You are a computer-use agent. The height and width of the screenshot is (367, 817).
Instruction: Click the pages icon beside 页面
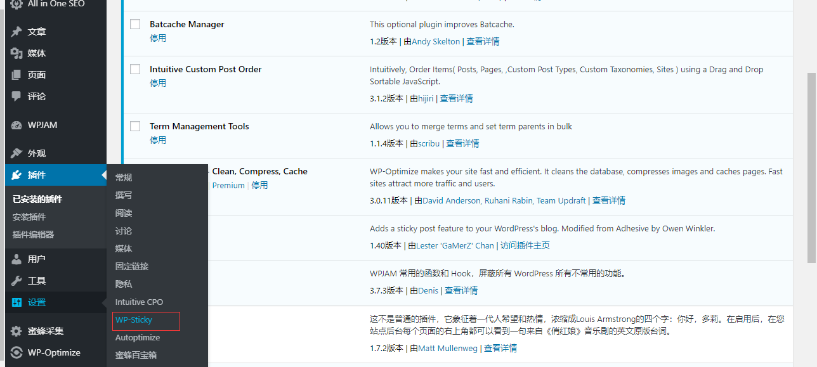pyautogui.click(x=16, y=75)
